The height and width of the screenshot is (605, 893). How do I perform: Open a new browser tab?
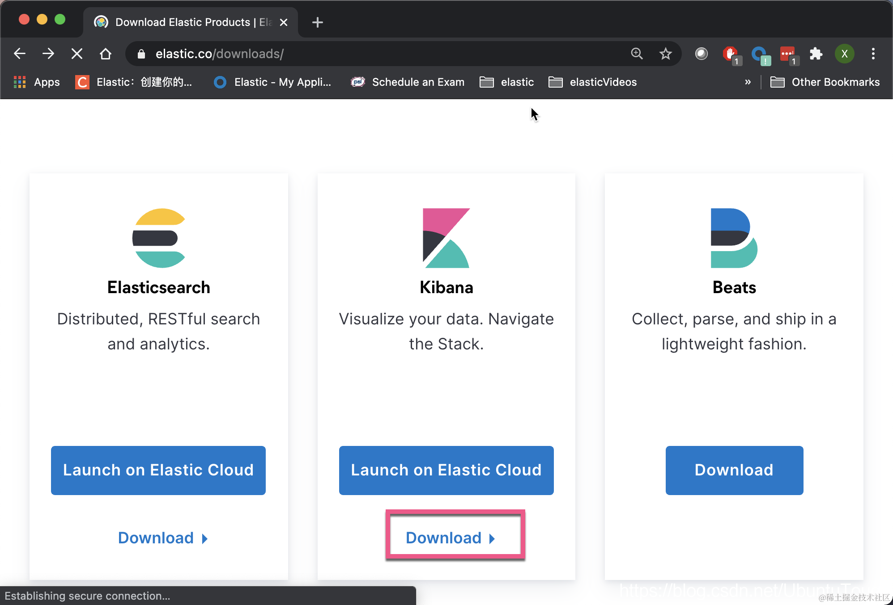click(x=318, y=22)
